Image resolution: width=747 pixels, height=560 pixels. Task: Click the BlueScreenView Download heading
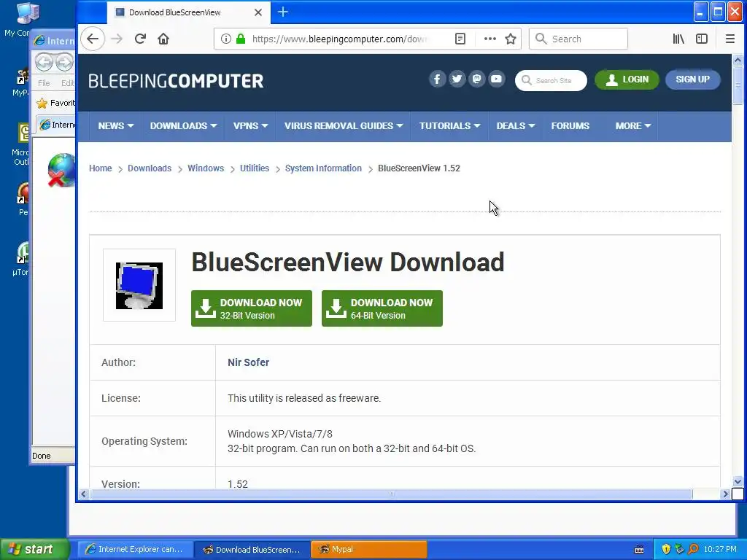[x=348, y=262]
